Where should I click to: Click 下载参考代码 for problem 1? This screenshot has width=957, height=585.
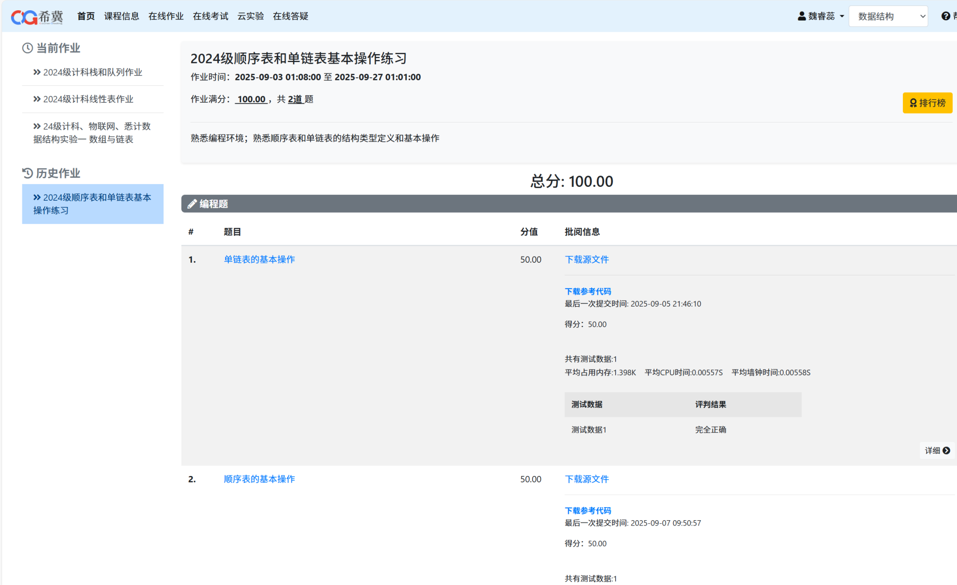pos(588,291)
